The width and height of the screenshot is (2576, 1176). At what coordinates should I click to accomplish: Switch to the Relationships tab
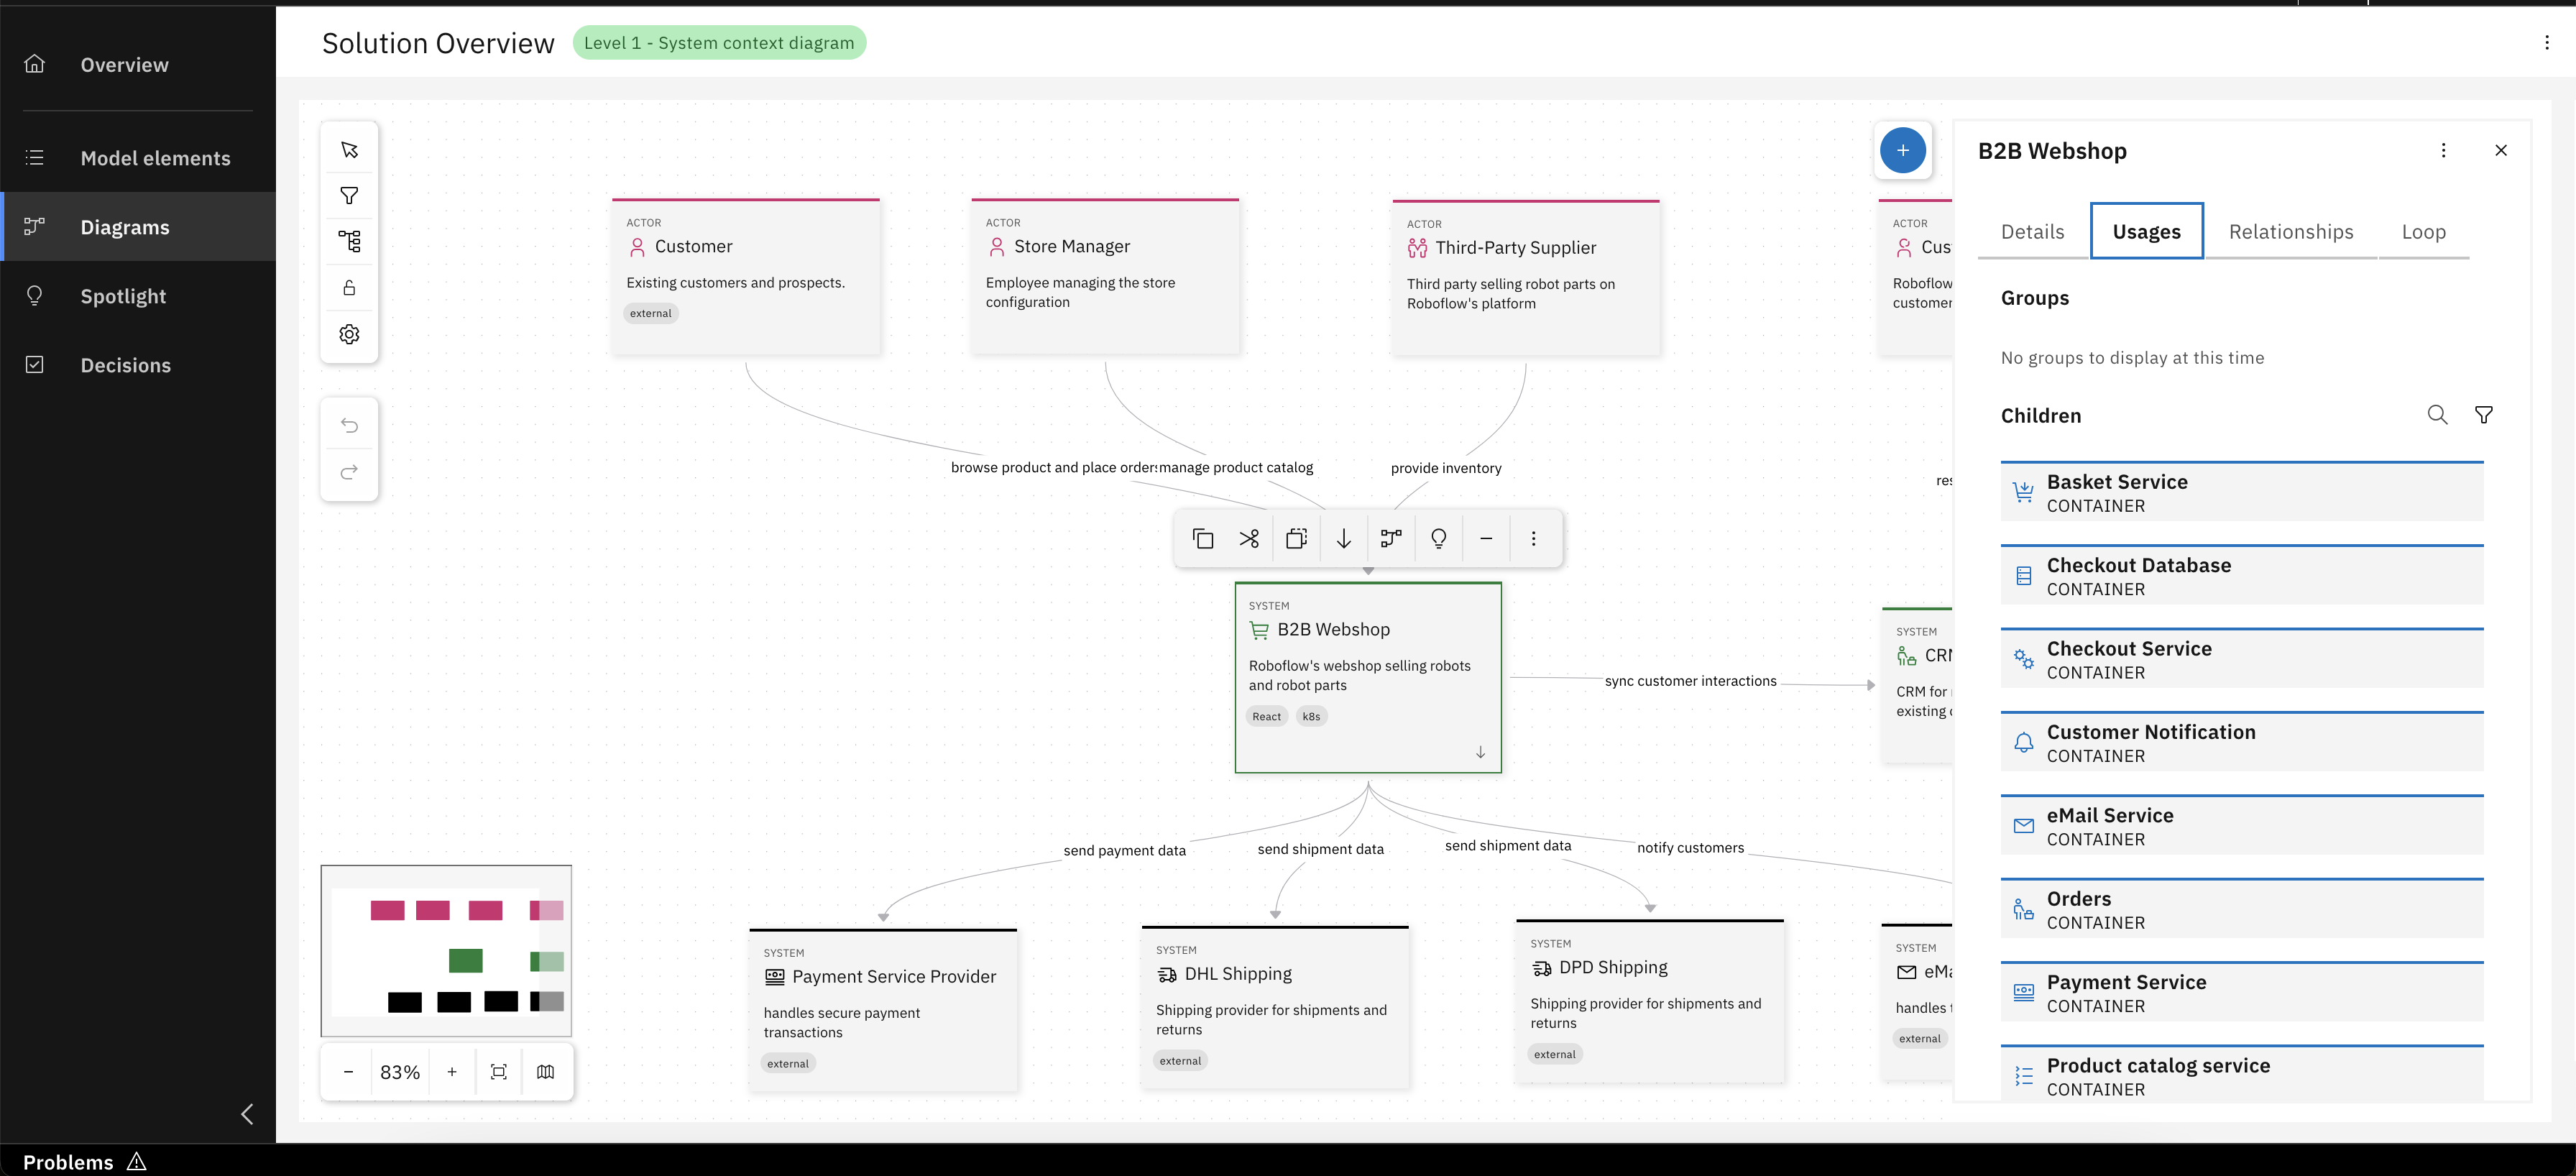[x=2290, y=232]
